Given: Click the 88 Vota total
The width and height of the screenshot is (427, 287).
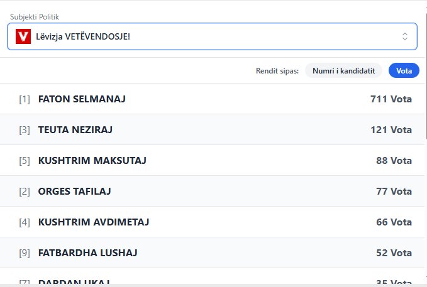Looking at the screenshot, I should click(394, 161).
